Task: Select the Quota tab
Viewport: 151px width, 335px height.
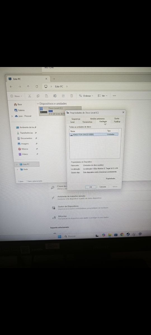Action: point(117,119)
